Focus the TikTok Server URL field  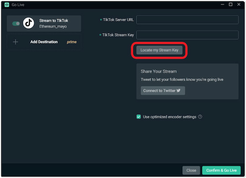pyautogui.click(x=187, y=20)
